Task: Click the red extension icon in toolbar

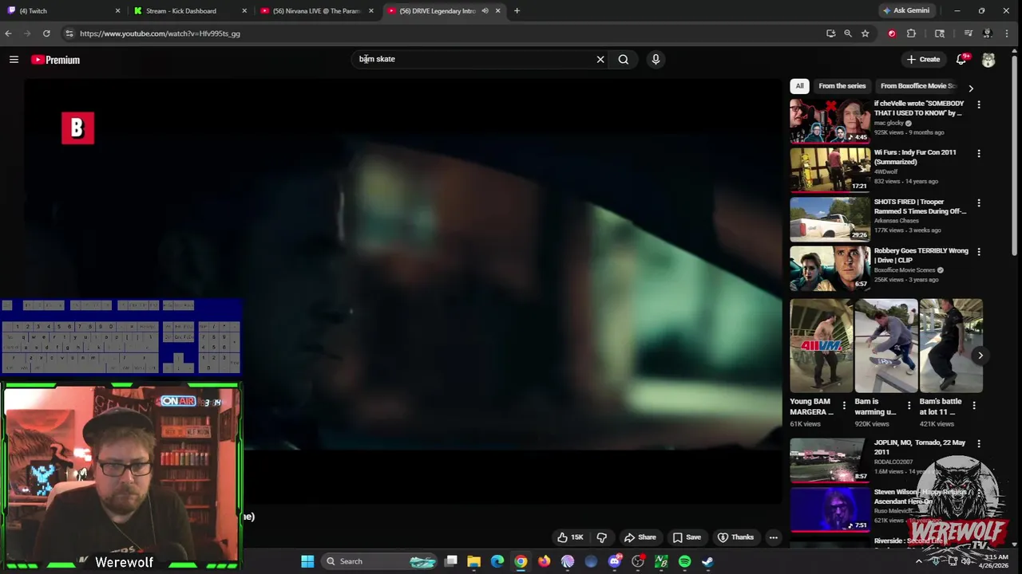Action: (892, 33)
